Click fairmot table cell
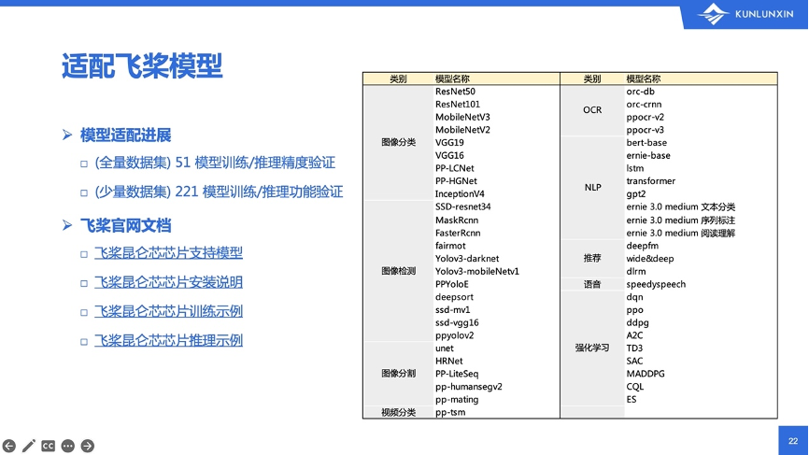809x455 pixels. tap(450, 246)
